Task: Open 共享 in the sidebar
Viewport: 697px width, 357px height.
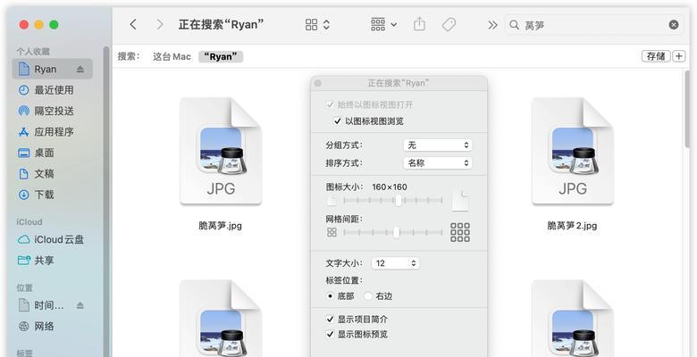Action: pyautogui.click(x=53, y=261)
